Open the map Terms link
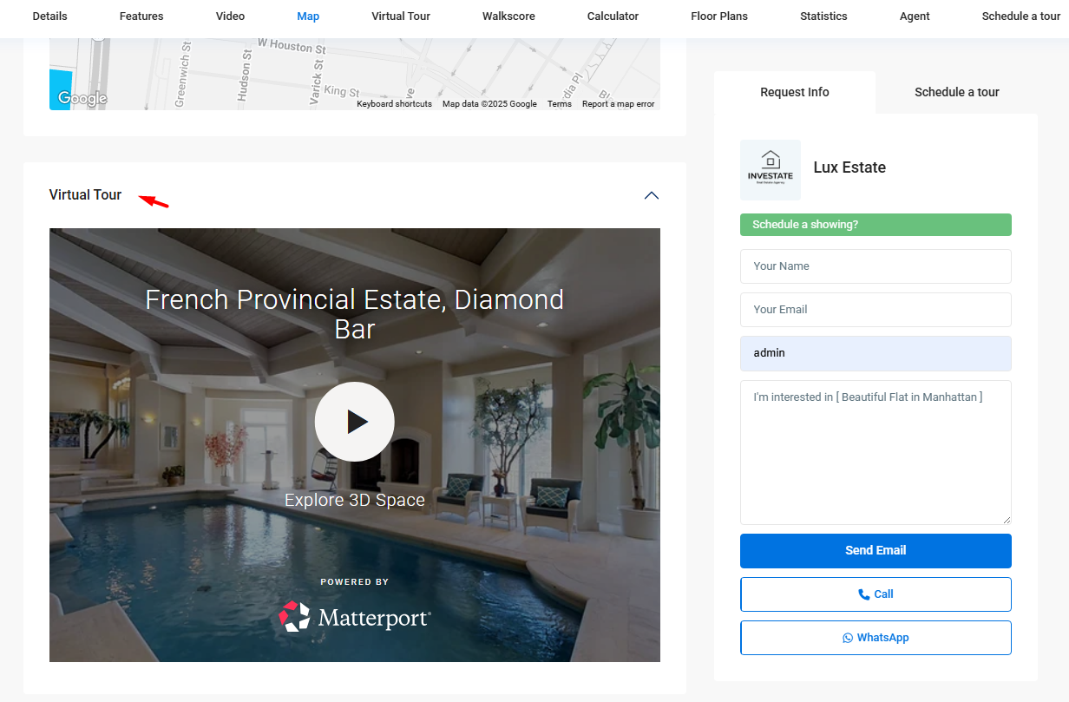 pos(559,103)
